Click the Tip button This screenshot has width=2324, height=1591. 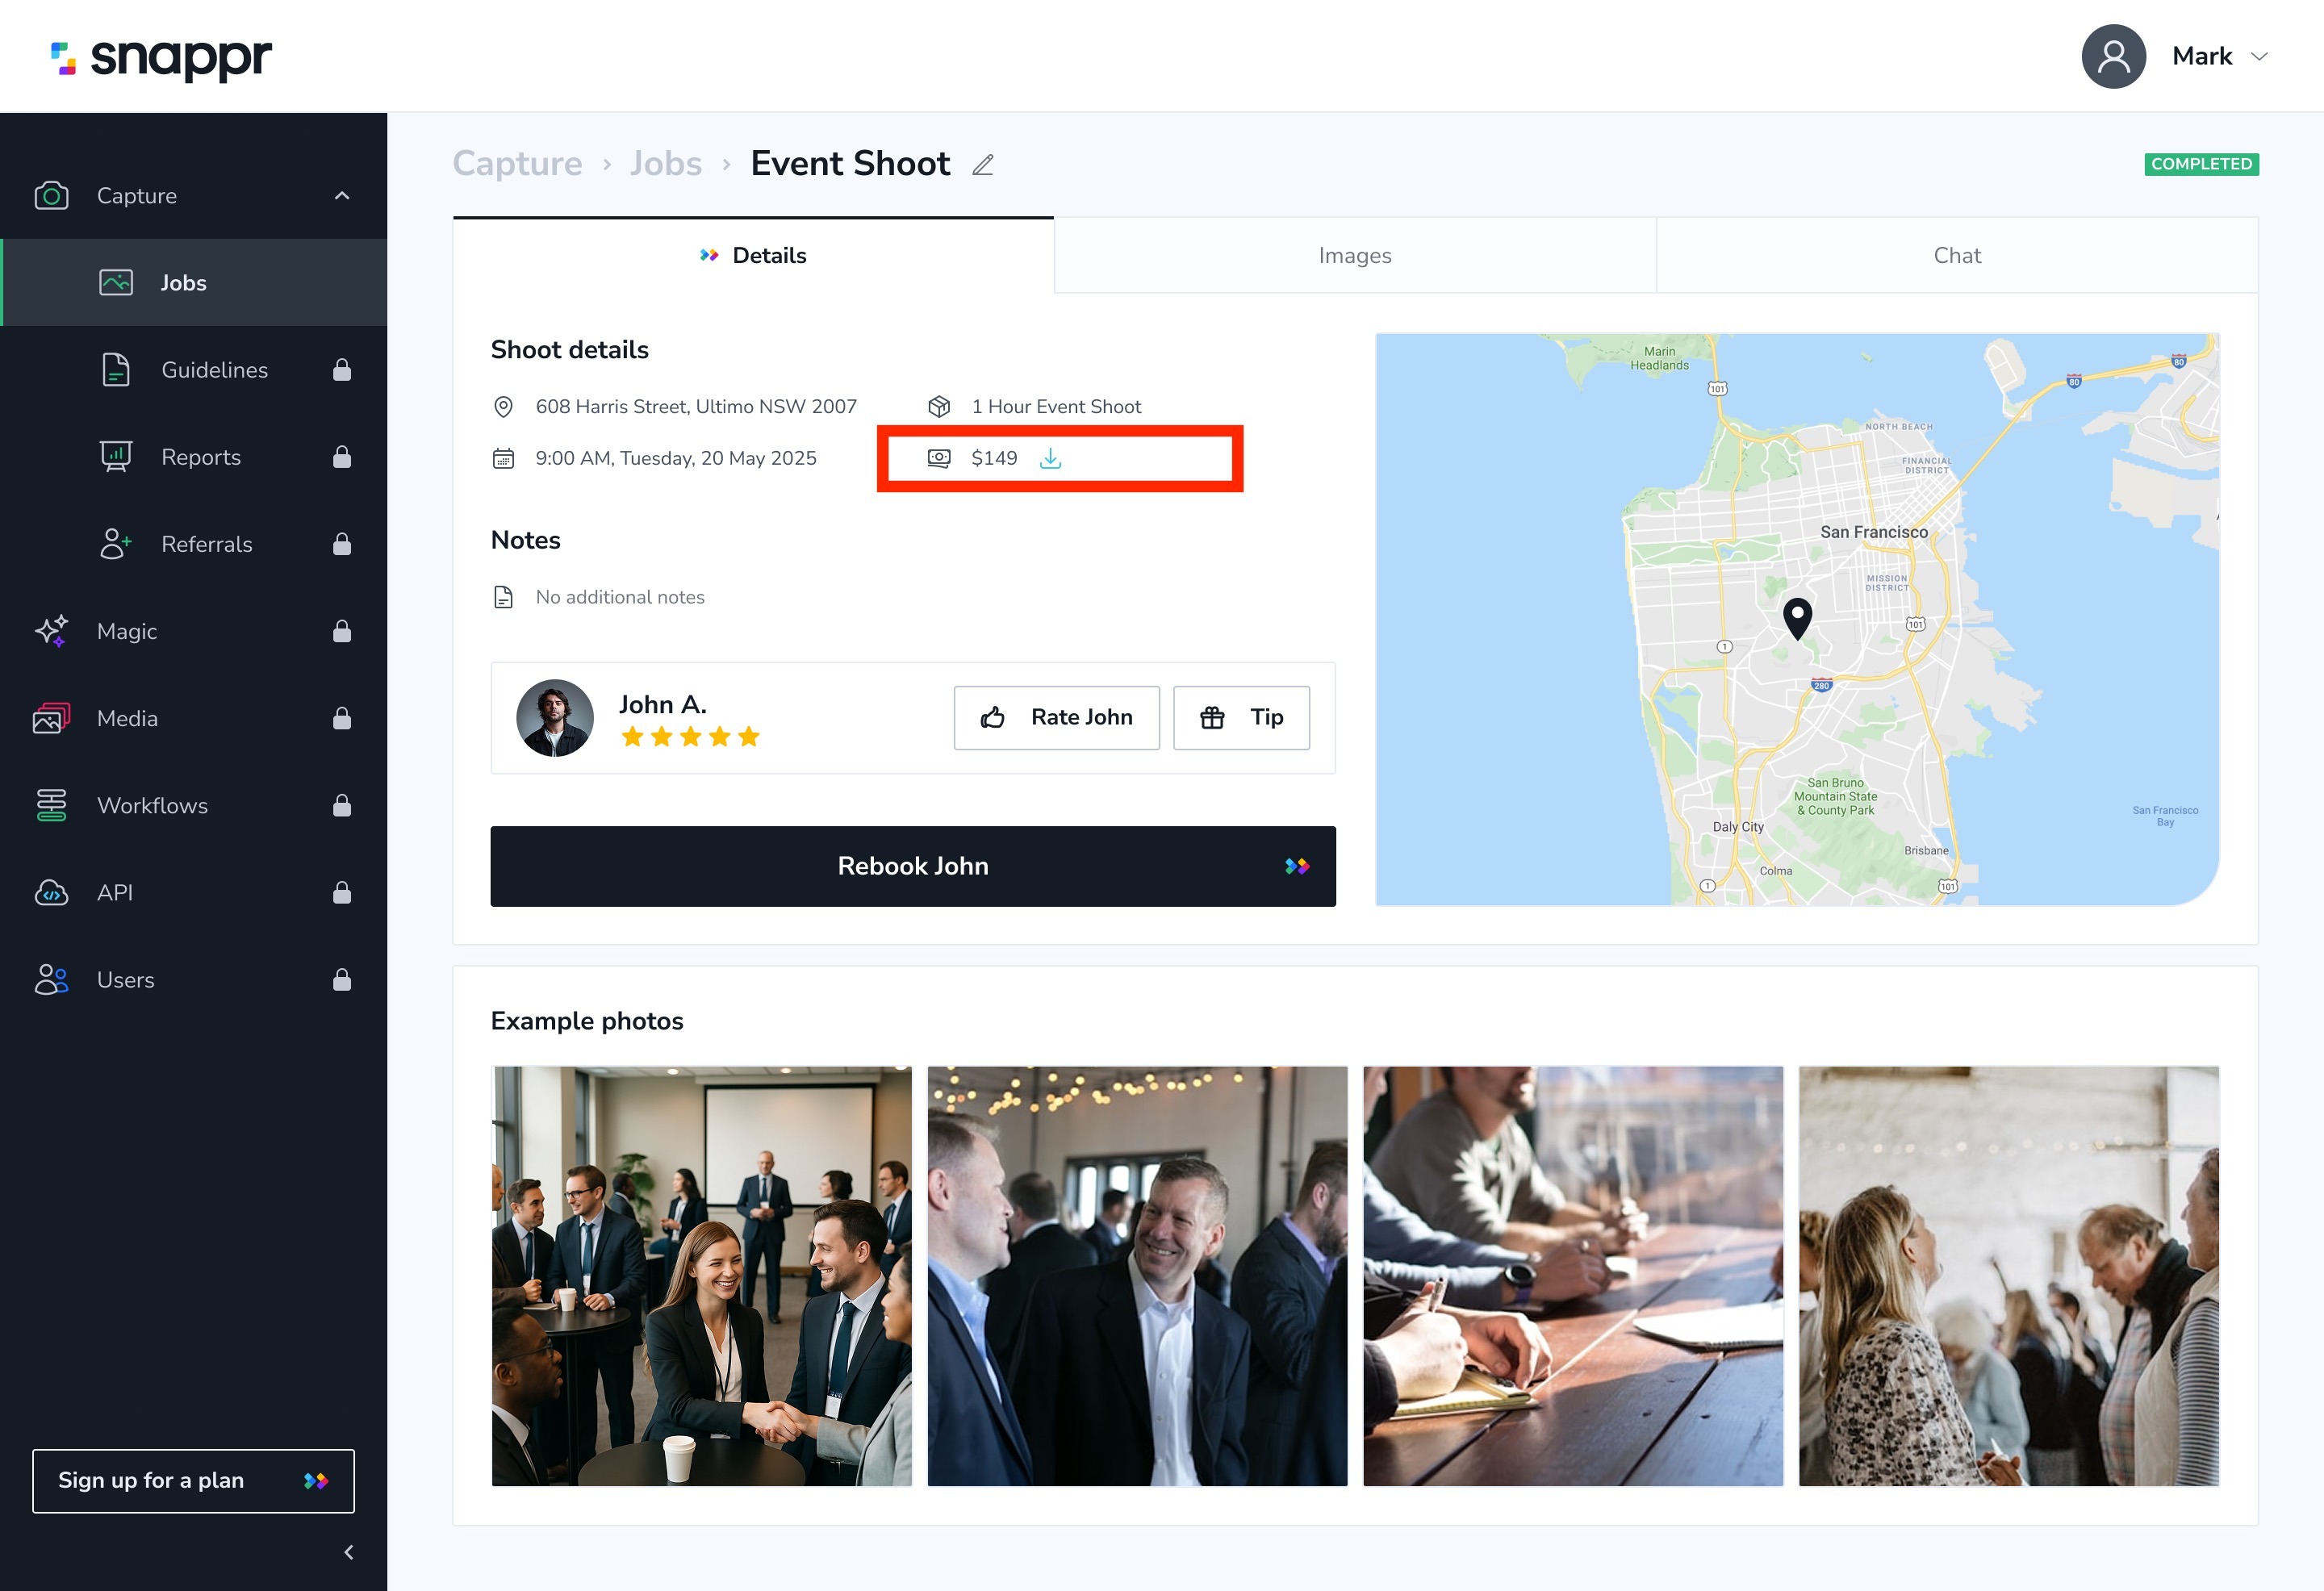[x=1241, y=717]
